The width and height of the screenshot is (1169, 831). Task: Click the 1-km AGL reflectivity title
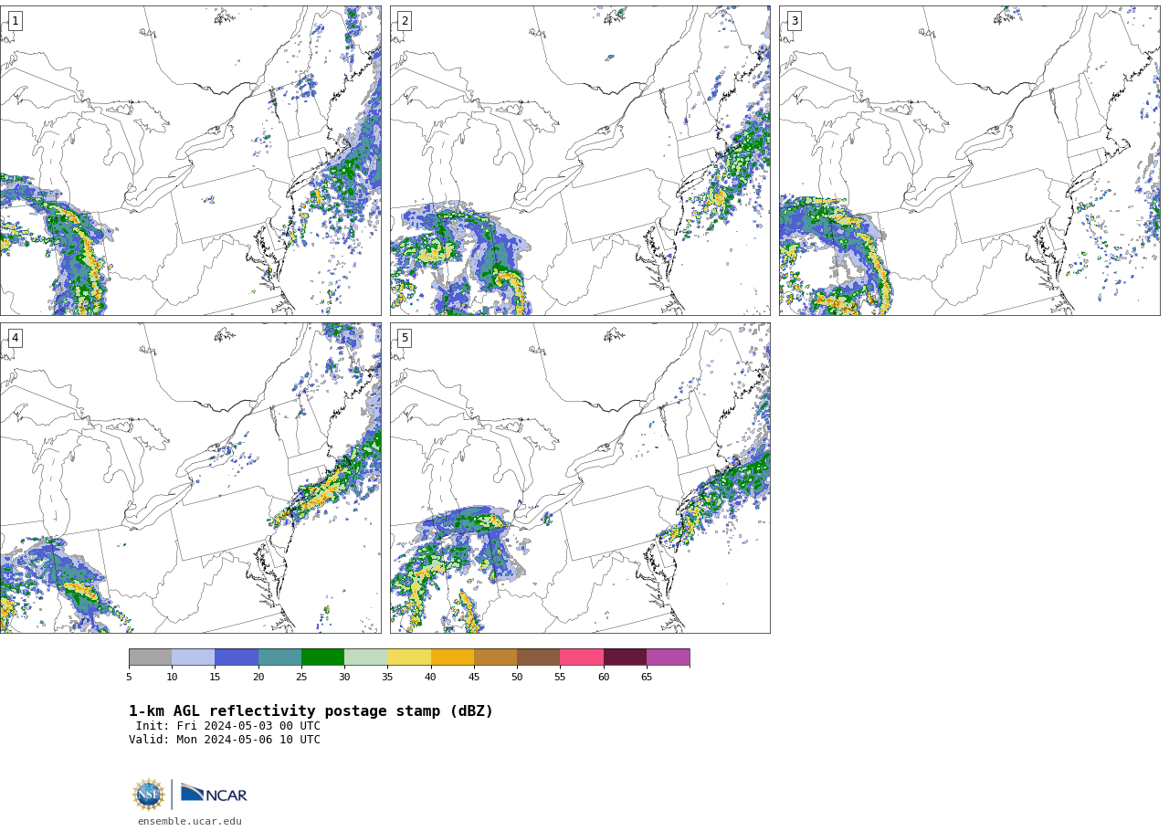pos(311,711)
